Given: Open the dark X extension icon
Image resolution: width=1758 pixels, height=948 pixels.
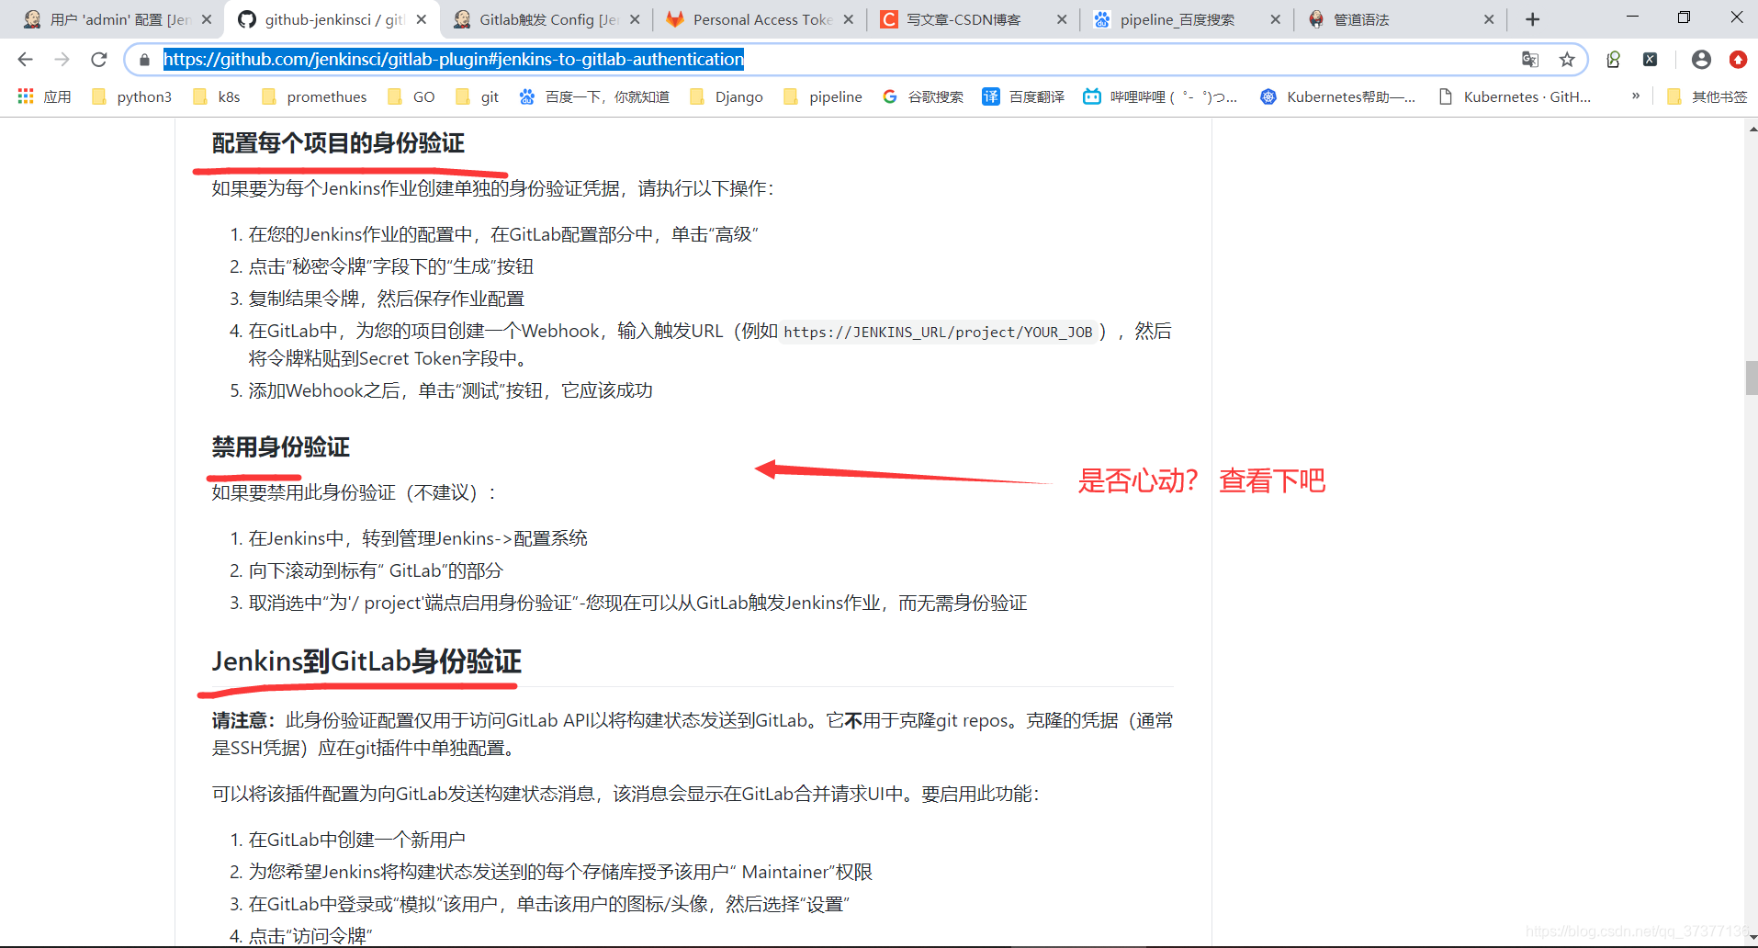Looking at the screenshot, I should point(1651,60).
